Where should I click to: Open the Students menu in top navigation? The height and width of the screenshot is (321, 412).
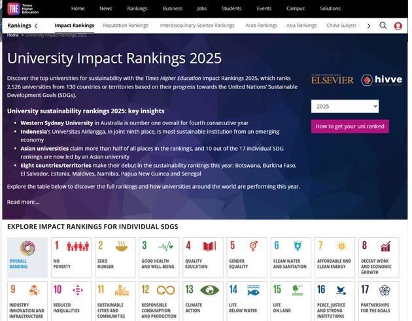point(232,9)
